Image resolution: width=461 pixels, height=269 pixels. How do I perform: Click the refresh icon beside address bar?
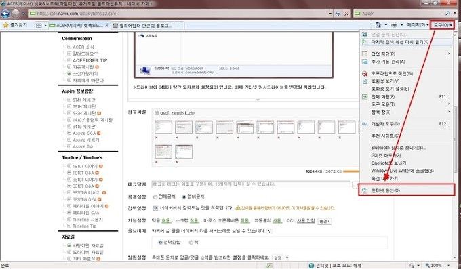[338, 14]
